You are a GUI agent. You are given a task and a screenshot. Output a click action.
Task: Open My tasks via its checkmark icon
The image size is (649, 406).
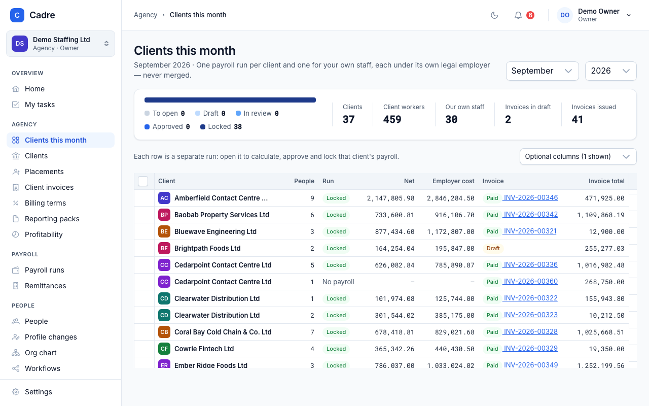coord(16,105)
